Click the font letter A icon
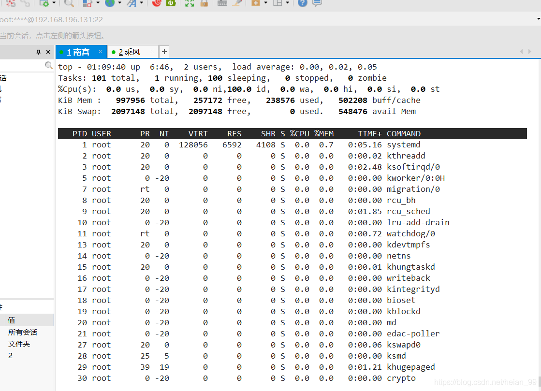Image resolution: width=541 pixels, height=391 pixels. pos(132,3)
